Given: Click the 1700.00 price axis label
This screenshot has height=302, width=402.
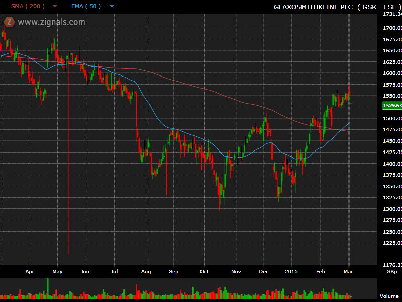Looking at the screenshot, I should 392,28.
